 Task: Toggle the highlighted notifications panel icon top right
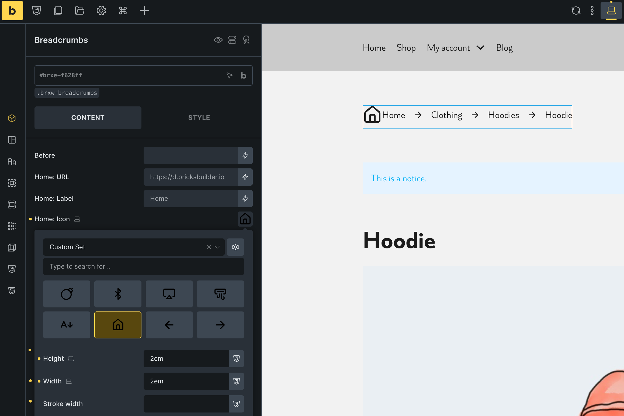pos(611,11)
